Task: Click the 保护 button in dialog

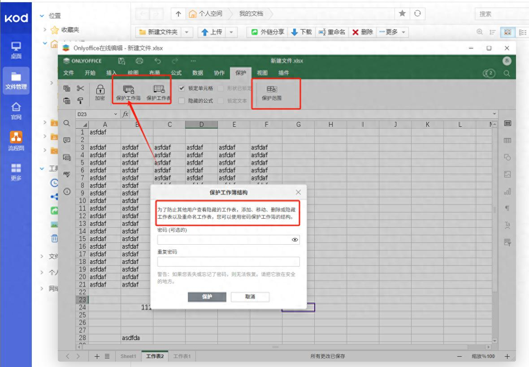Action: click(x=207, y=297)
